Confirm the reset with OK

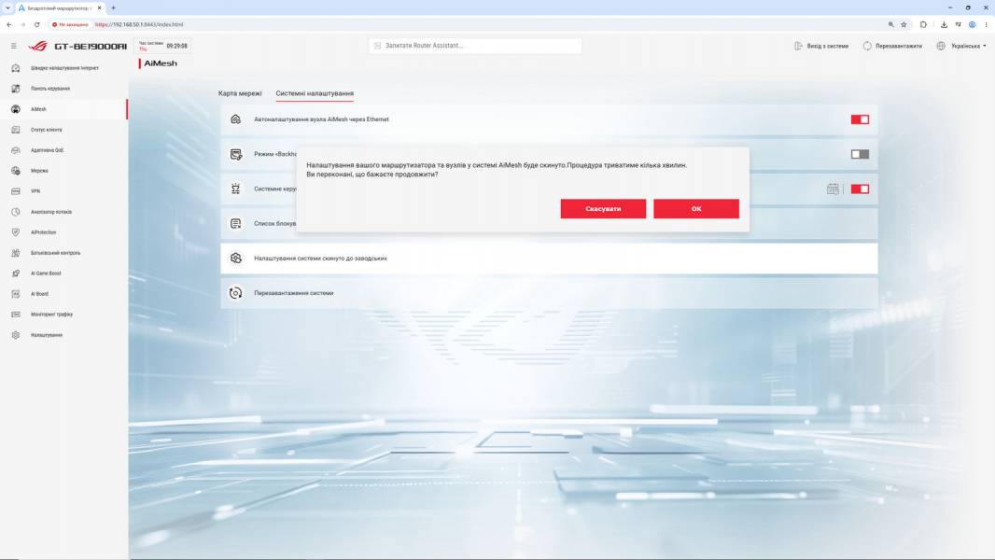tap(696, 209)
